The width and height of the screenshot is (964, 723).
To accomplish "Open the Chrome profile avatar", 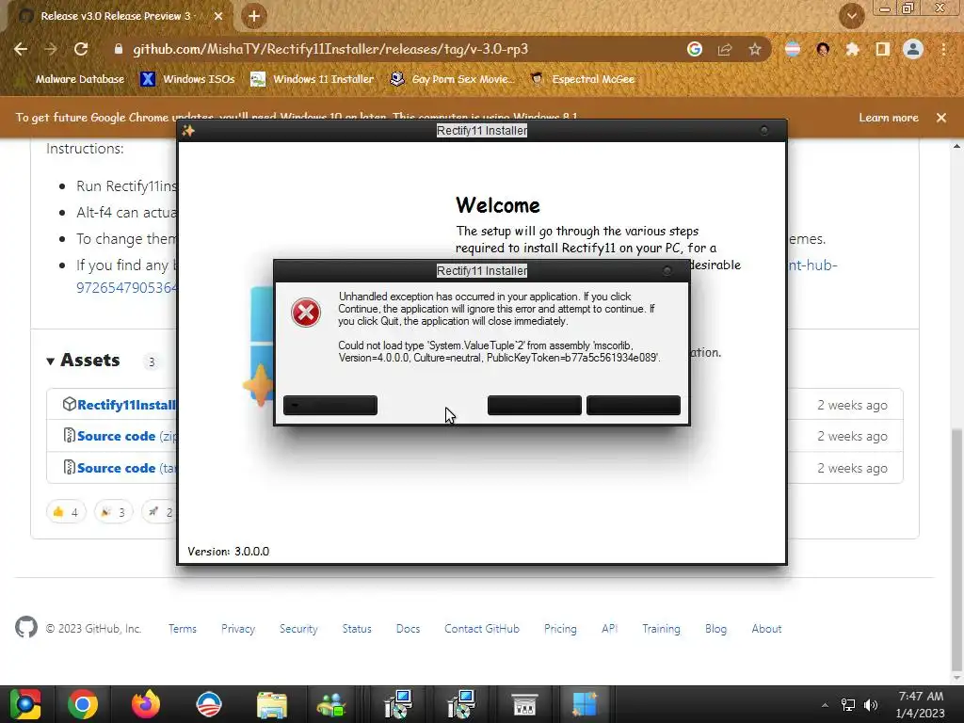I will [913, 49].
